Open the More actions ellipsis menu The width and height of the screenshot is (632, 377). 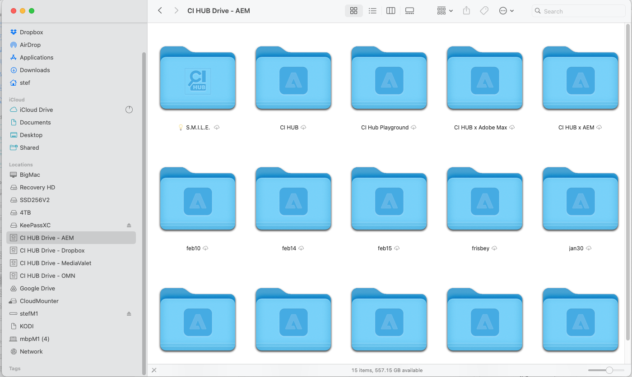506,11
